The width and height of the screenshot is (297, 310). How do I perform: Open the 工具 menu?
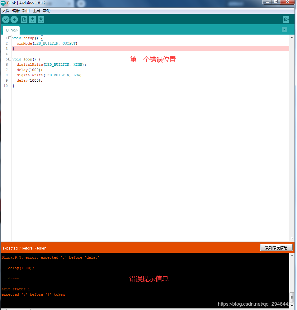[x=36, y=11]
